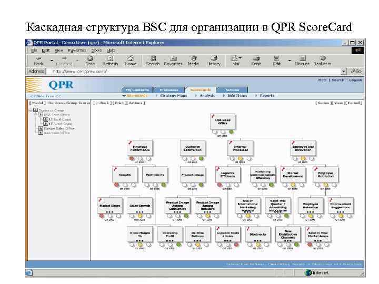Click the Real.com toolbar icon
The height and width of the screenshot is (284, 379).
click(323, 61)
